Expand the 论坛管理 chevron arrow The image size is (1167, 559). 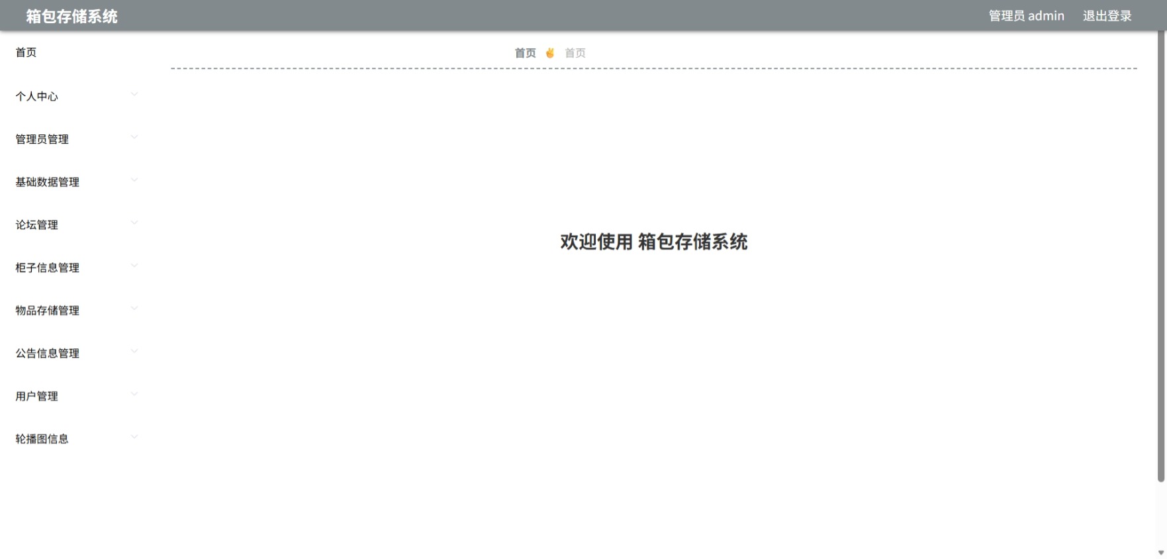(x=134, y=223)
